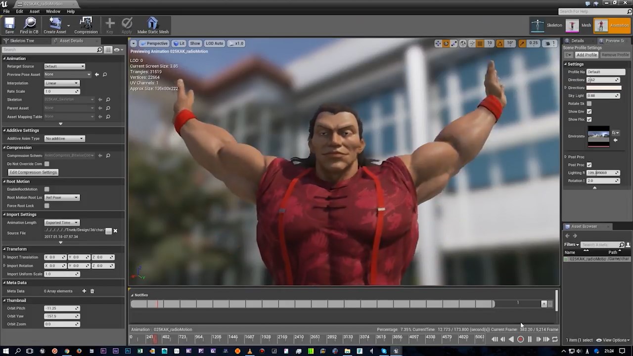Open the Edit menu

19,11
